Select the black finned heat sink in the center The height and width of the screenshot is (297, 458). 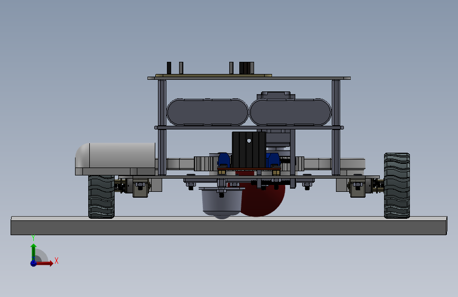point(249,150)
